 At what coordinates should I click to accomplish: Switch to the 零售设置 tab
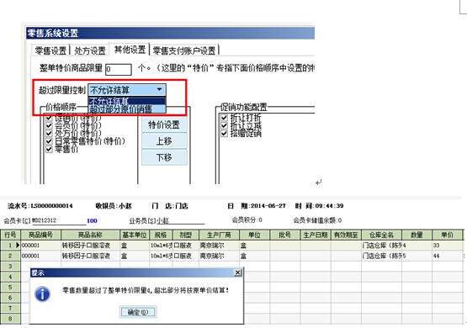tap(50, 50)
